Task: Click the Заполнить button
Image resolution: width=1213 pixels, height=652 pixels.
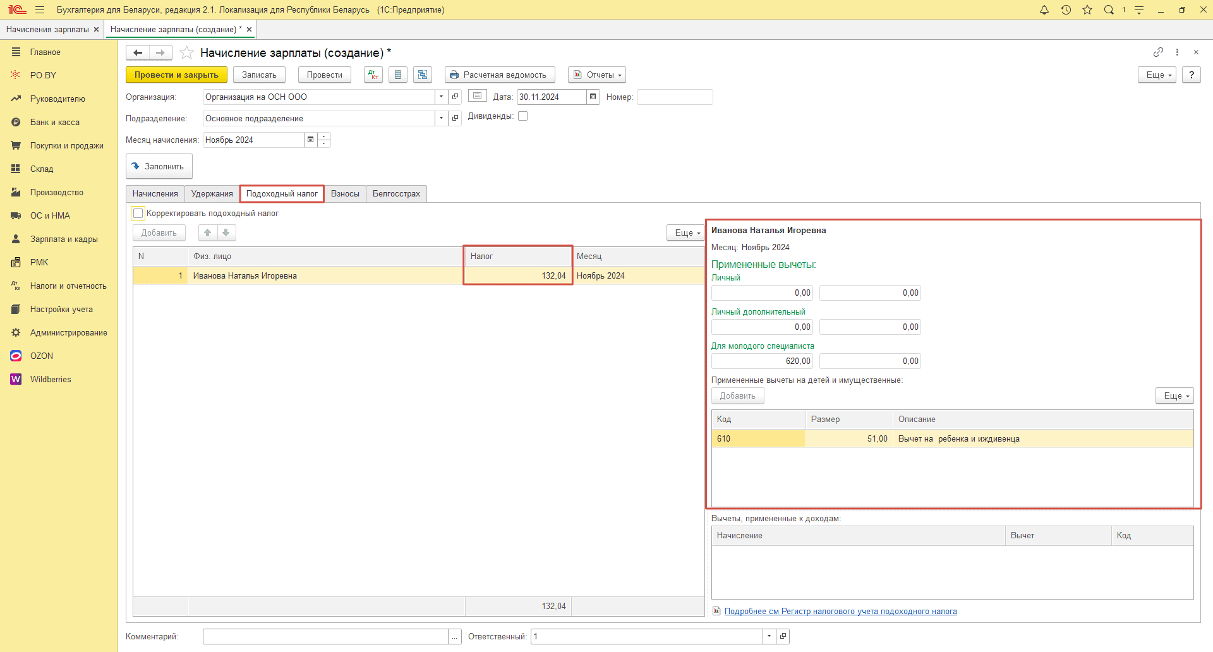Action: 159,166
